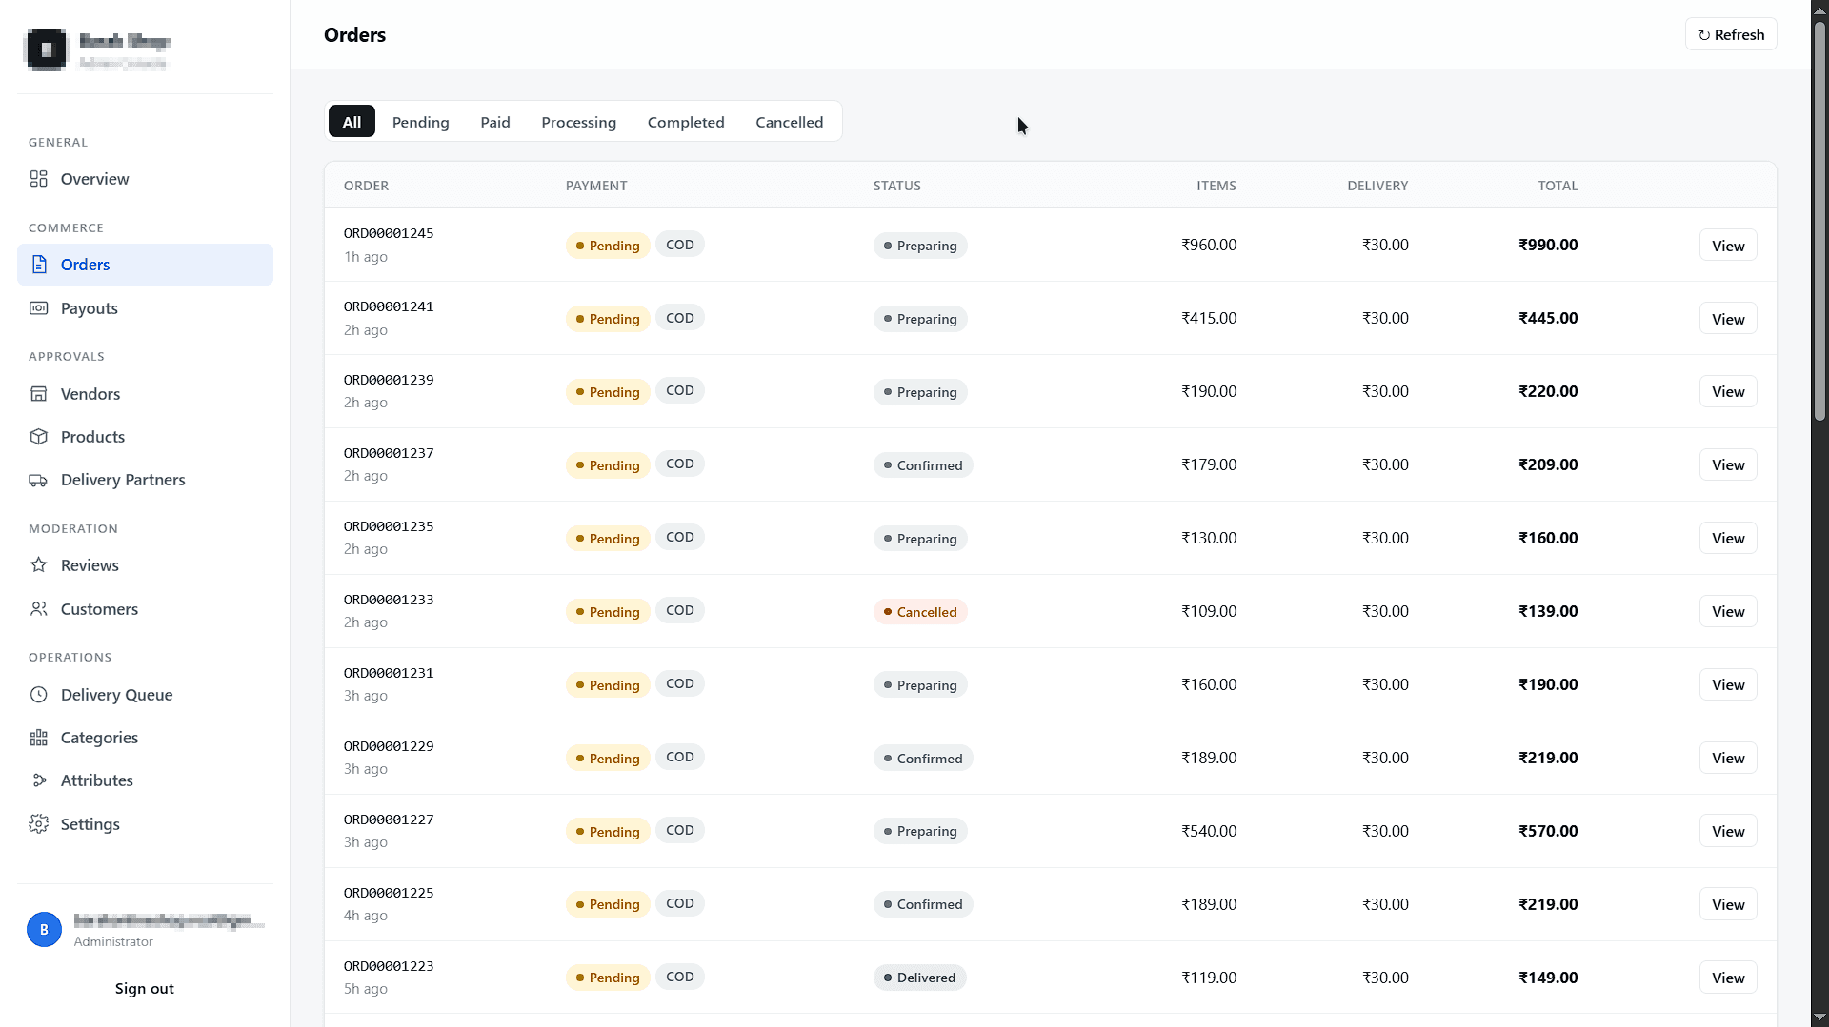
Task: Go to Delivery Queue page
Action: 145,695
